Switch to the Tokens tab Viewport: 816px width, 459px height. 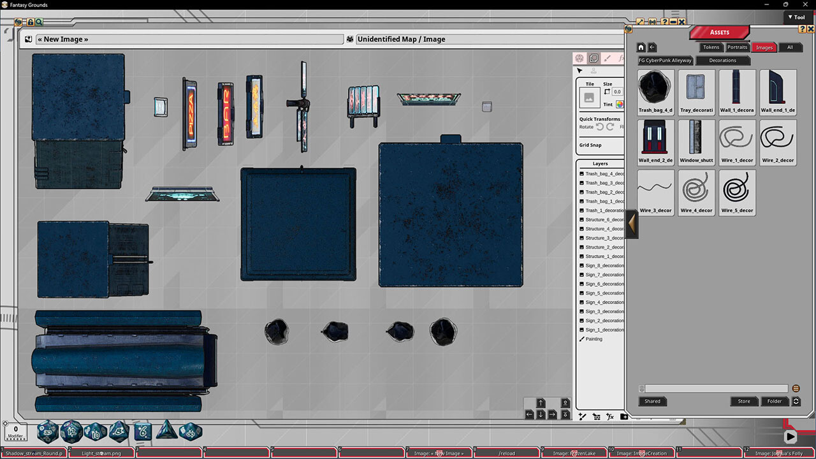(710, 47)
